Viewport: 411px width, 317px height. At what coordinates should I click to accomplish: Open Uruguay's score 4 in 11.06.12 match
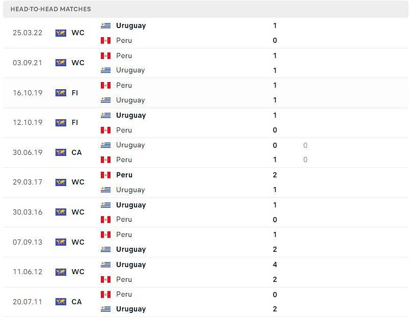[275, 265]
